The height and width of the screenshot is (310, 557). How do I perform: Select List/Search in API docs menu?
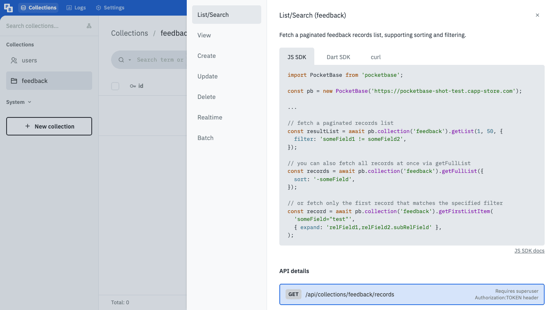227,15
